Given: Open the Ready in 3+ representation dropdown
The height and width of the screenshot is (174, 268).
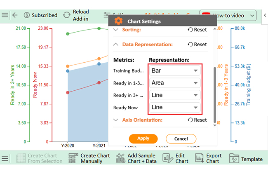Looking at the screenshot, I should coord(175,95).
